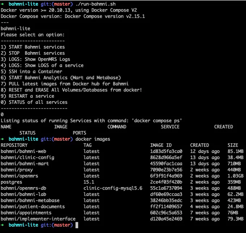
Task: Click the size value '710MB'
Action: click(x=234, y=164)
